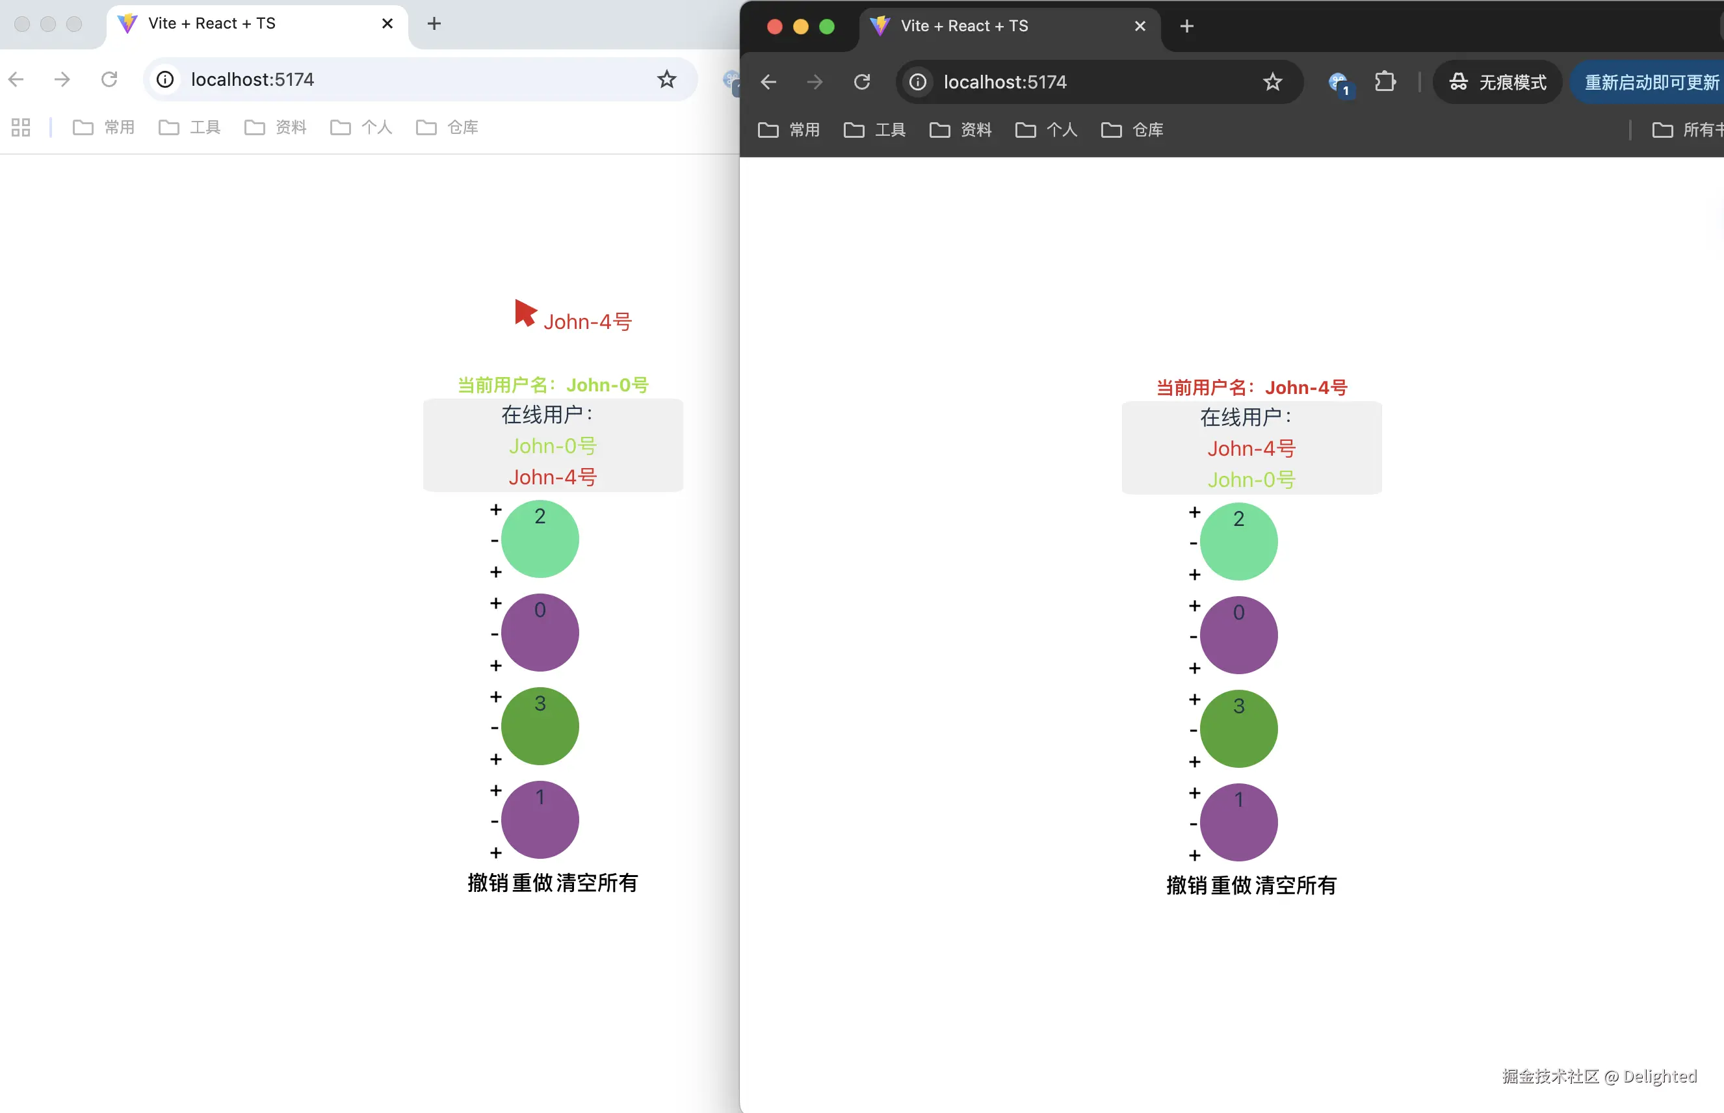Open the extensions puzzle-piece icon in the dark window
The image size is (1724, 1113).
coord(1386,82)
